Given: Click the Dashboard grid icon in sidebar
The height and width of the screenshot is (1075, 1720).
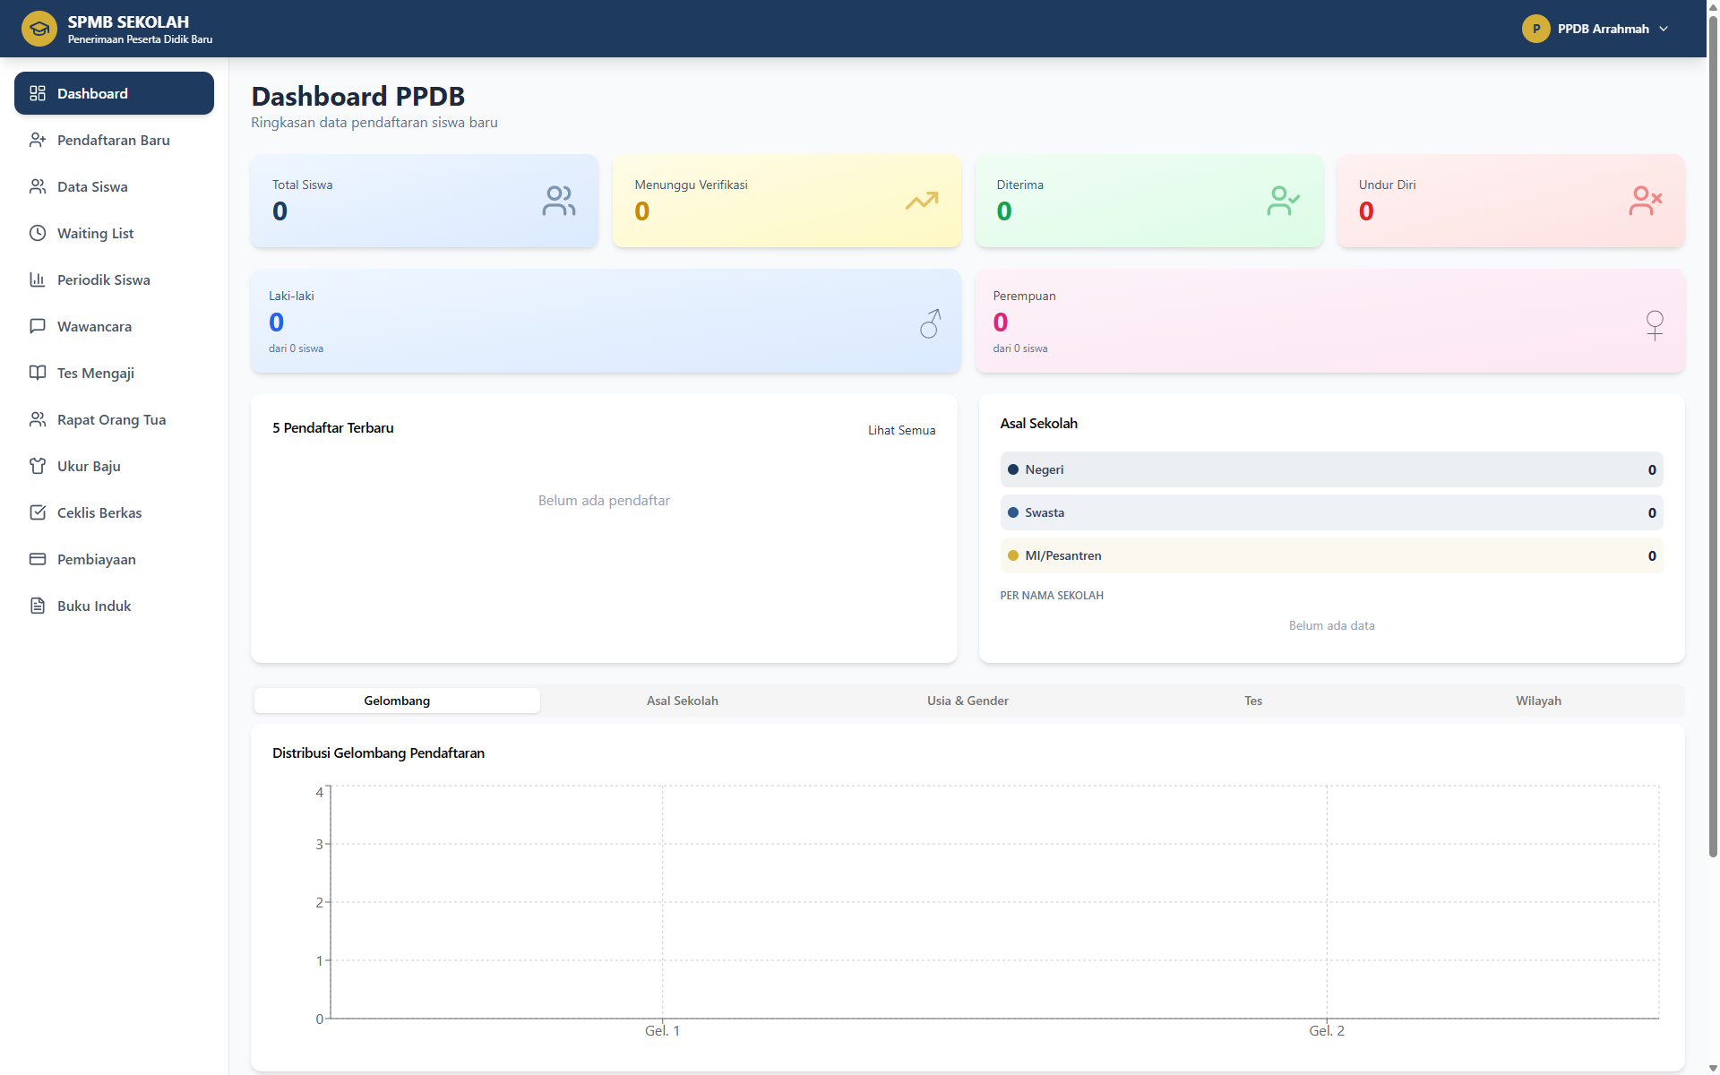Looking at the screenshot, I should [38, 93].
